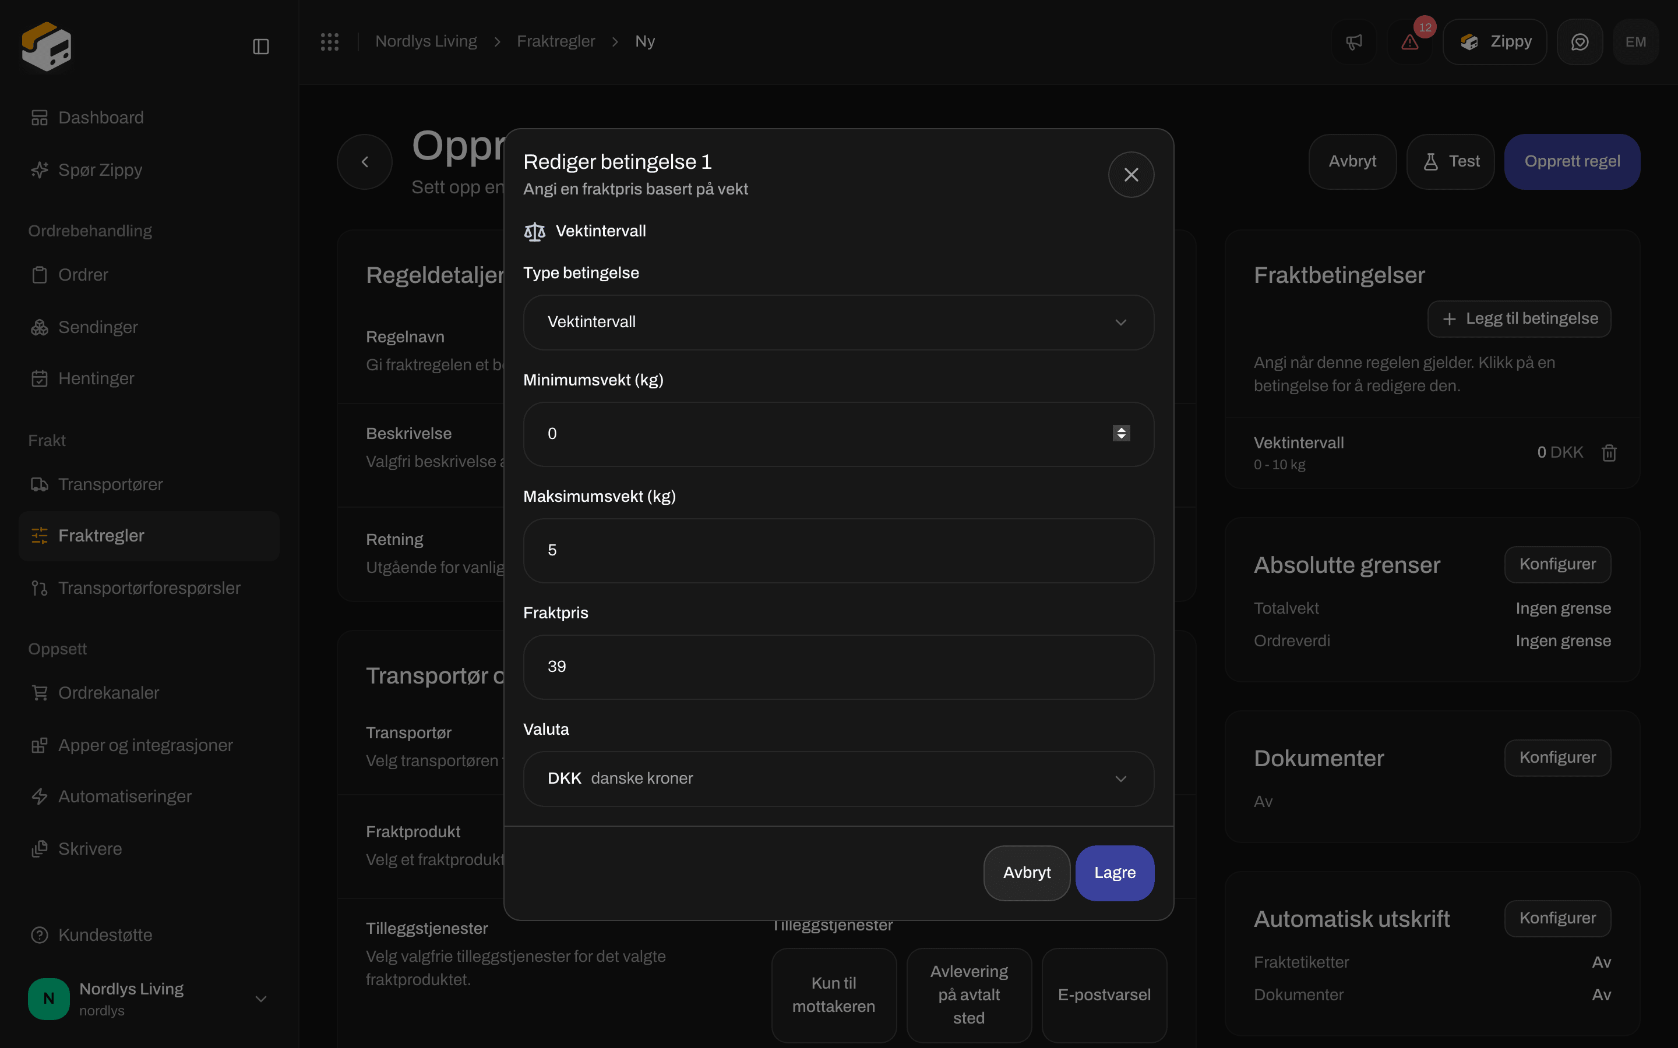Open the Zippy assistant button

pyautogui.click(x=1495, y=41)
